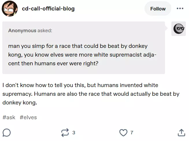This screenshot has height=141, width=189.
Task: Click the "man you simp" question text
Action: [x=82, y=55]
